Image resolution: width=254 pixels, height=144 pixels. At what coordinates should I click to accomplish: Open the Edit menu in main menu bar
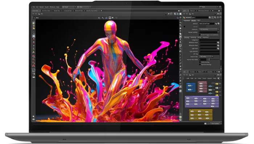click(37, 7)
